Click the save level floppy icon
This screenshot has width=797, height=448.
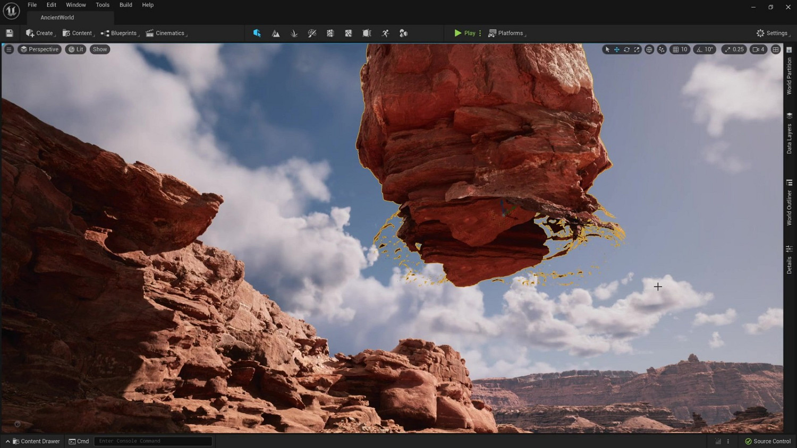9,33
